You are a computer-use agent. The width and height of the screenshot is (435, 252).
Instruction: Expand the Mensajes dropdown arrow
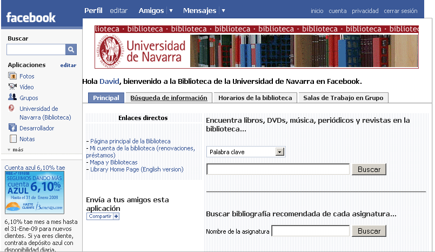click(x=223, y=11)
